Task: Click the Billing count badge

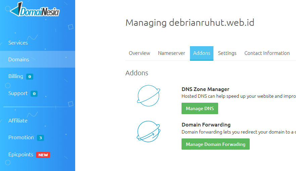Action: click(x=30, y=77)
